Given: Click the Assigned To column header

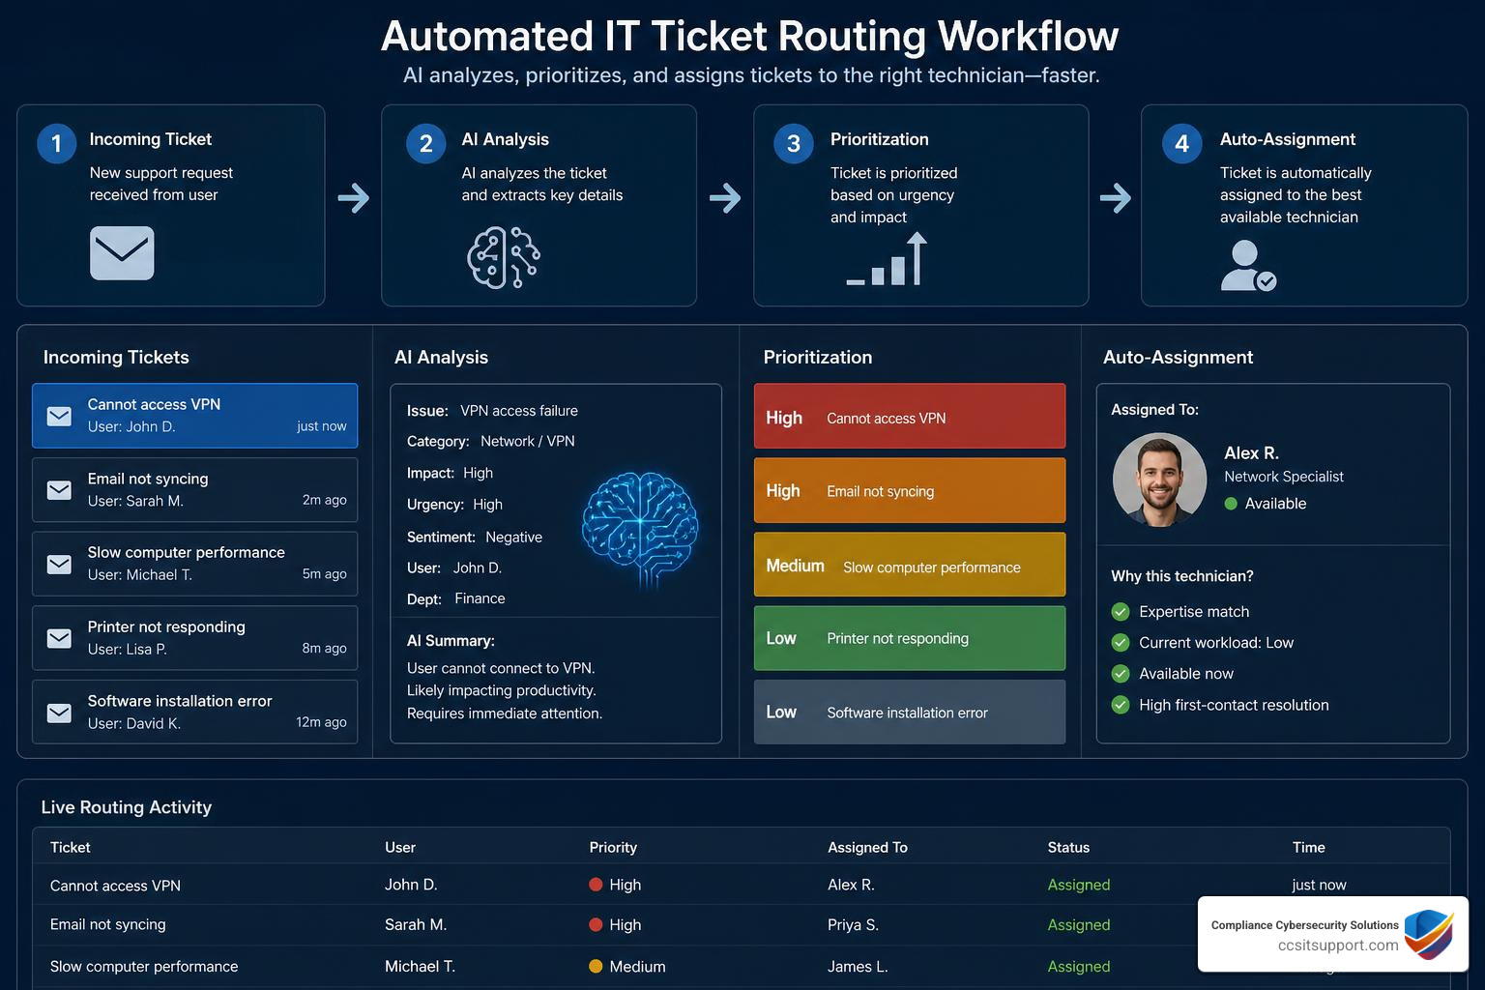Looking at the screenshot, I should (x=867, y=847).
